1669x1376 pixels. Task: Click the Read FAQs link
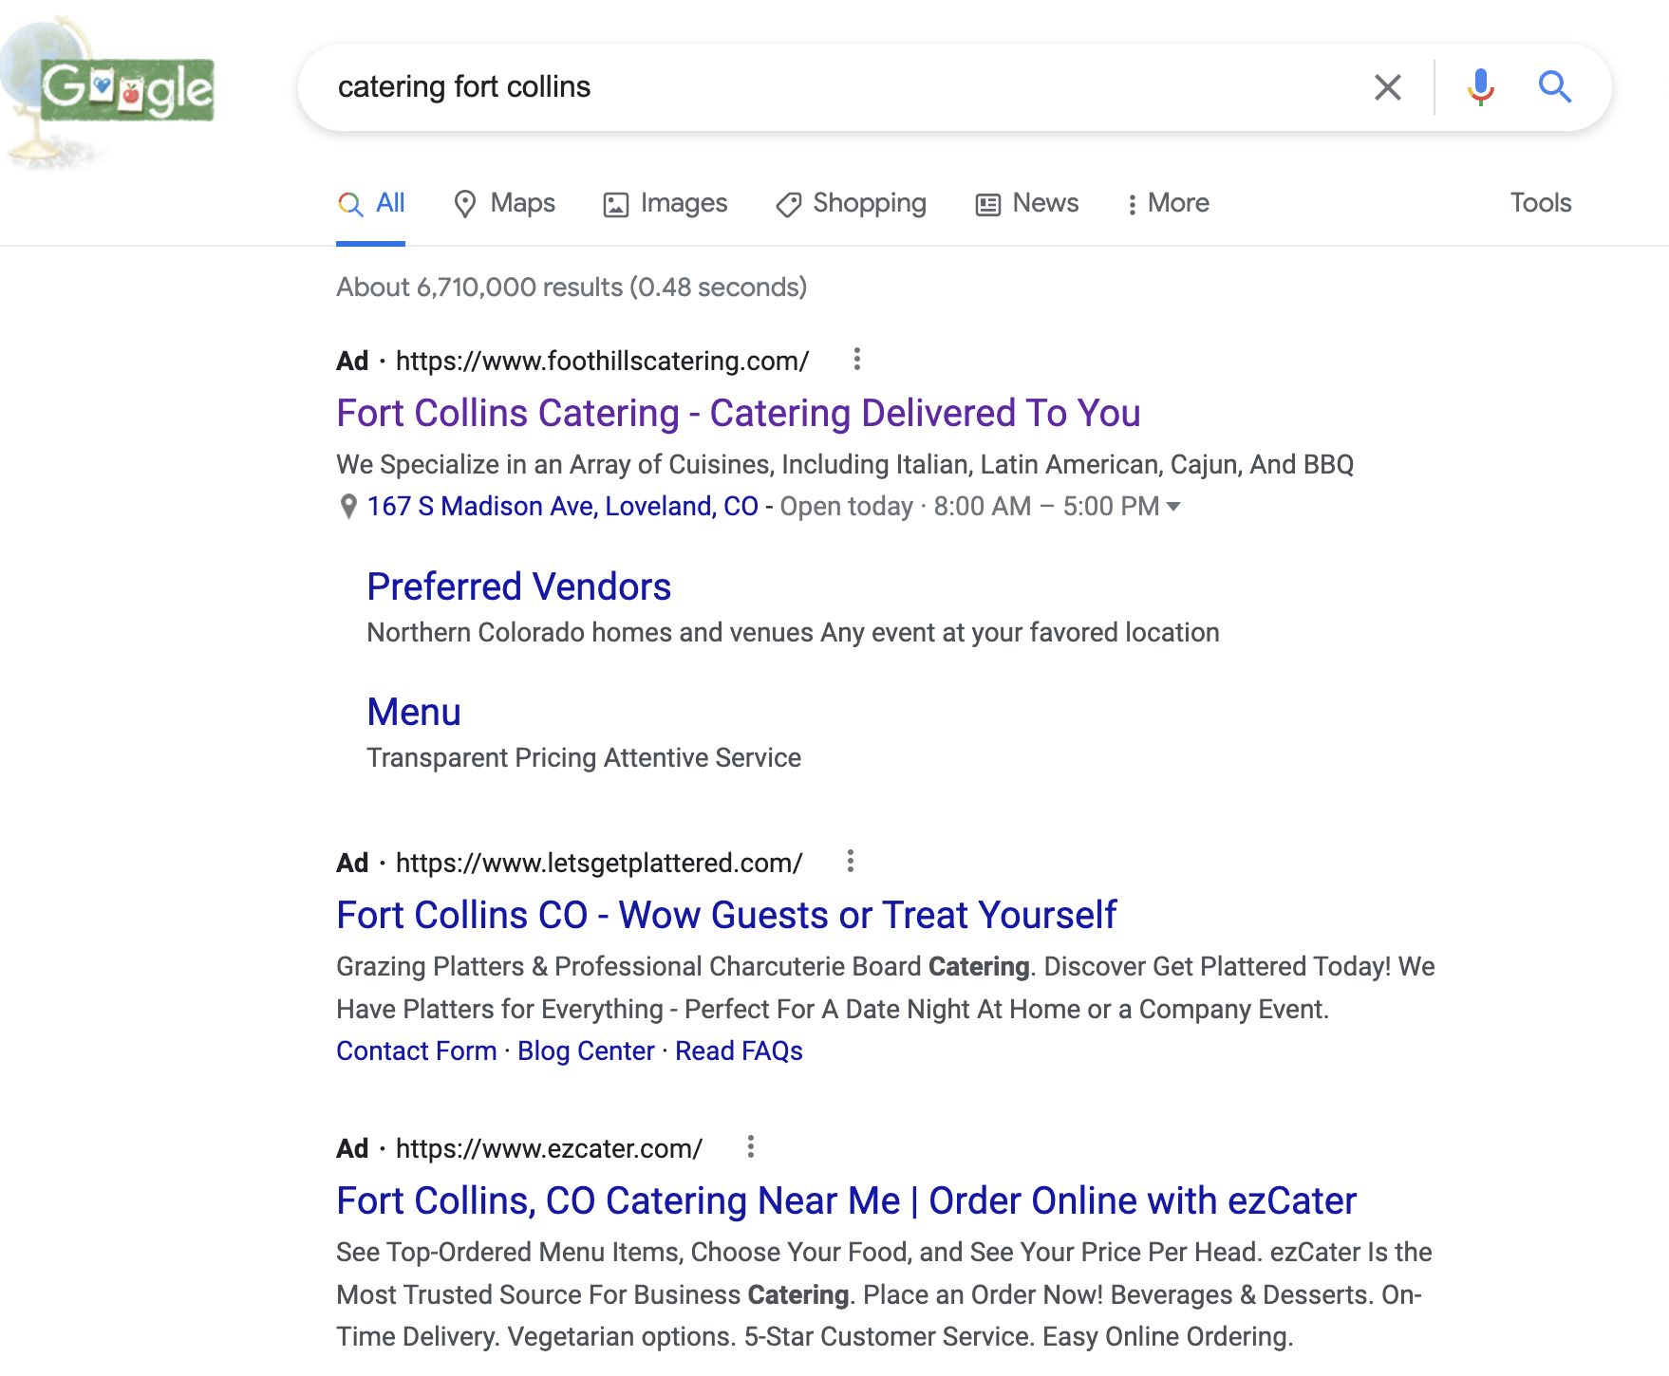[739, 1051]
